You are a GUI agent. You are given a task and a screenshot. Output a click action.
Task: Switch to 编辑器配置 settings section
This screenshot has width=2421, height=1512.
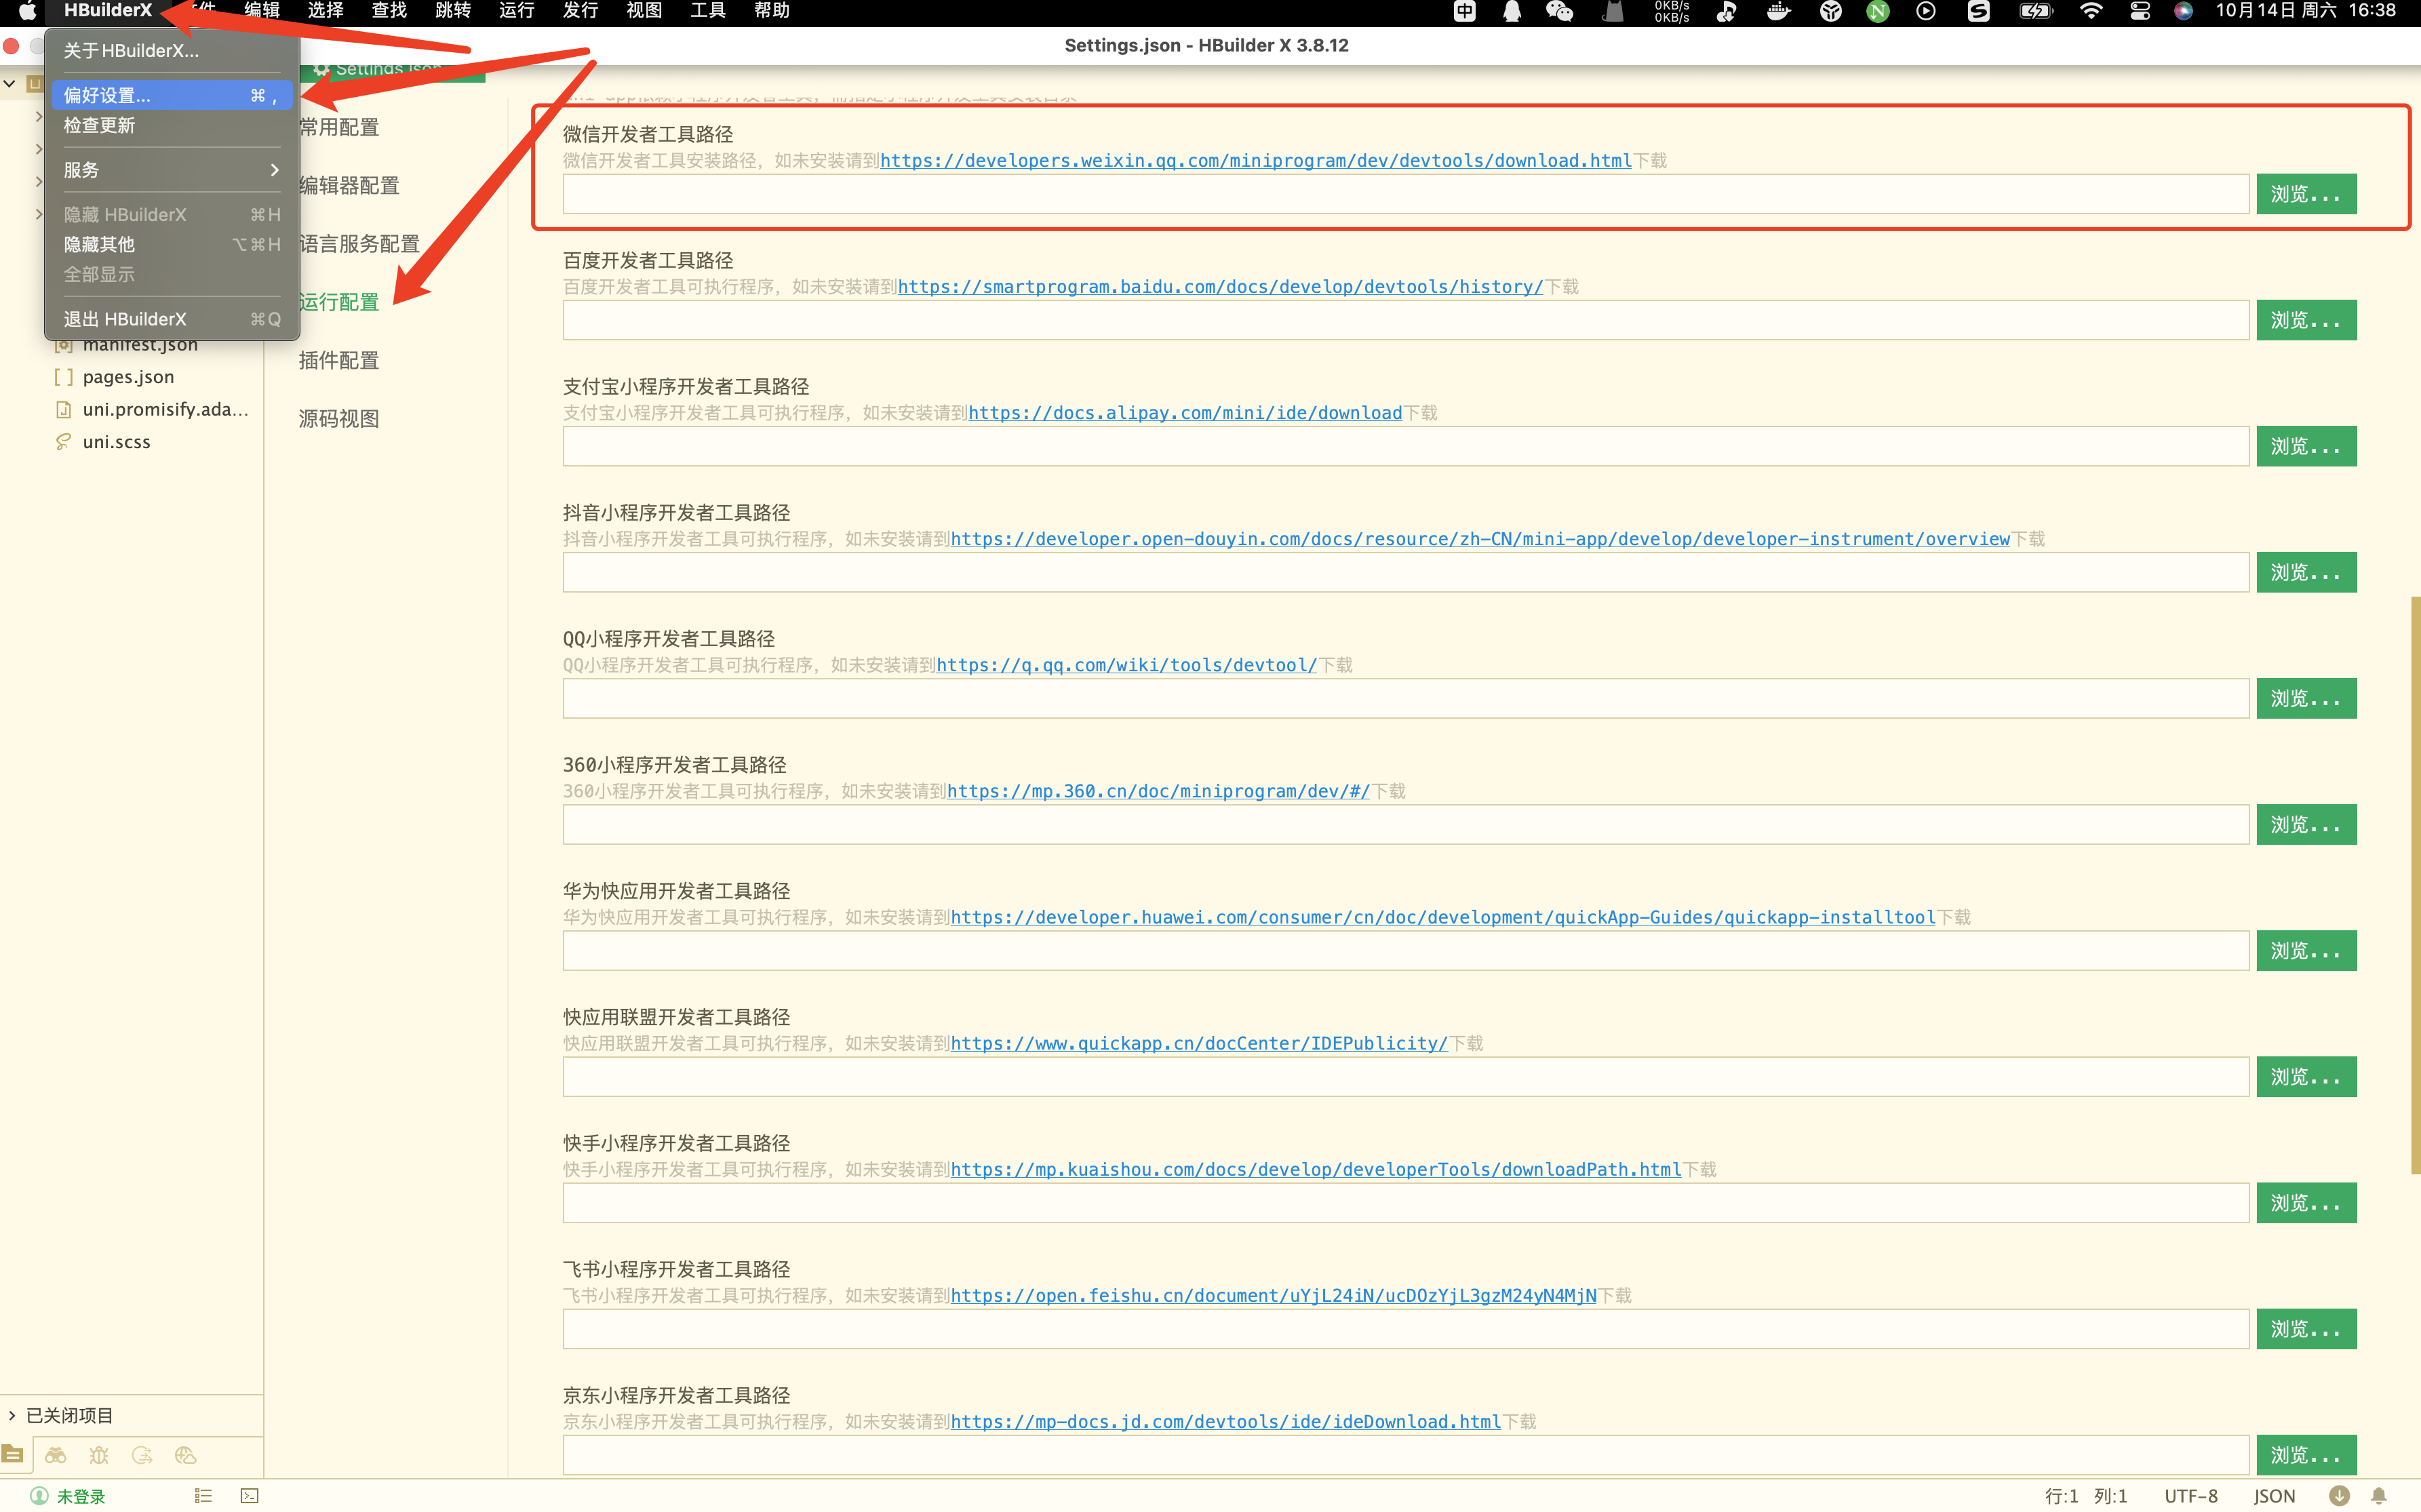pos(349,185)
